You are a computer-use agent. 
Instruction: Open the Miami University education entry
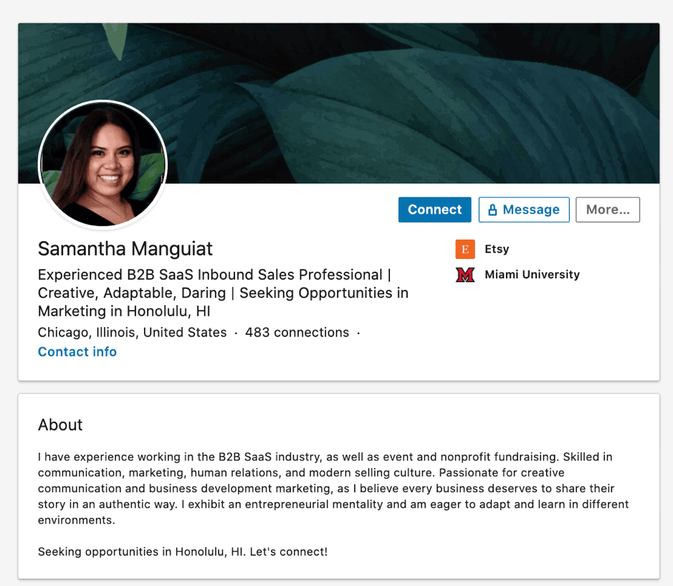(531, 275)
